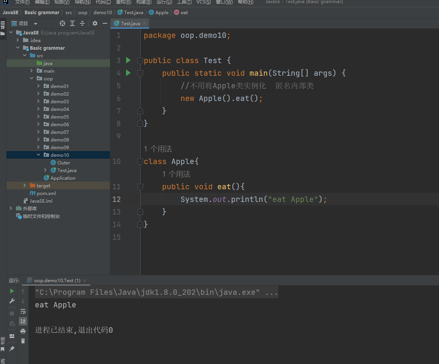439x364 pixels.
Task: Click the '1 个用法' hint above eat method
Action: tap(176, 174)
